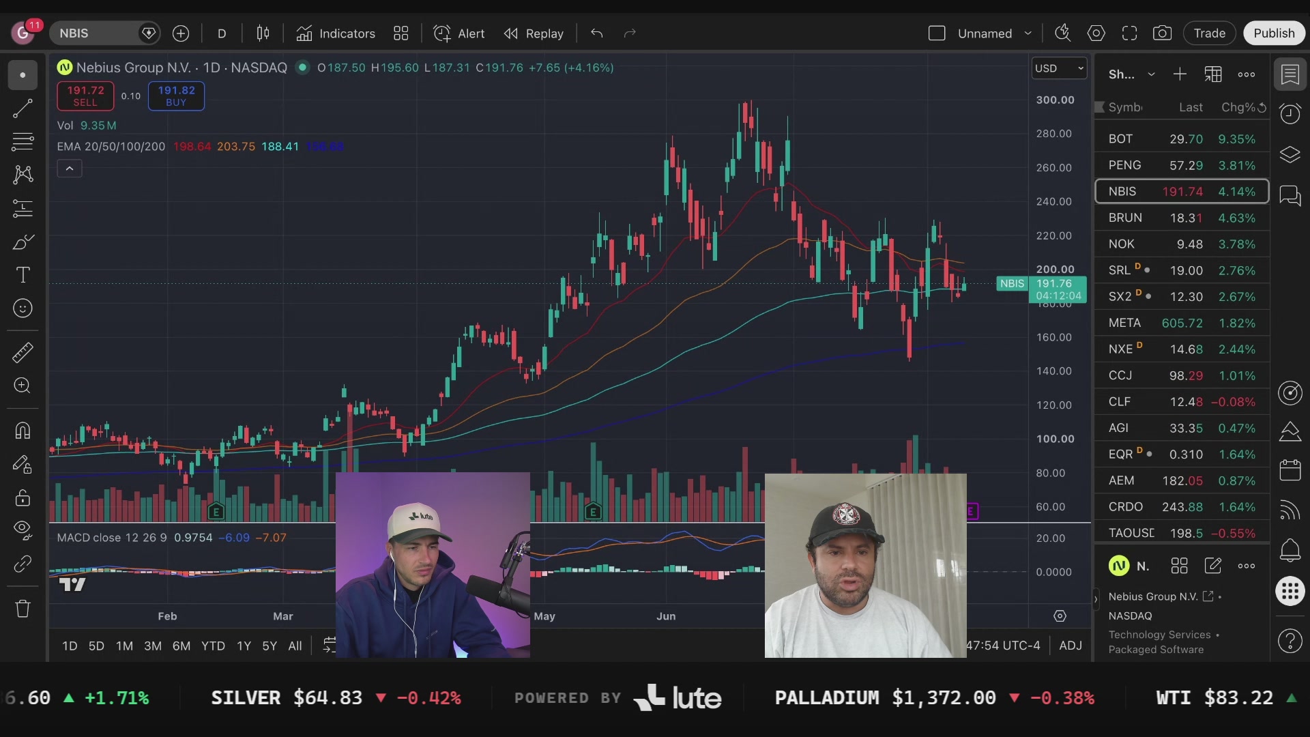Click the 191.82 BUY button
Screen dimensions: 1310x737
[x=176, y=96]
